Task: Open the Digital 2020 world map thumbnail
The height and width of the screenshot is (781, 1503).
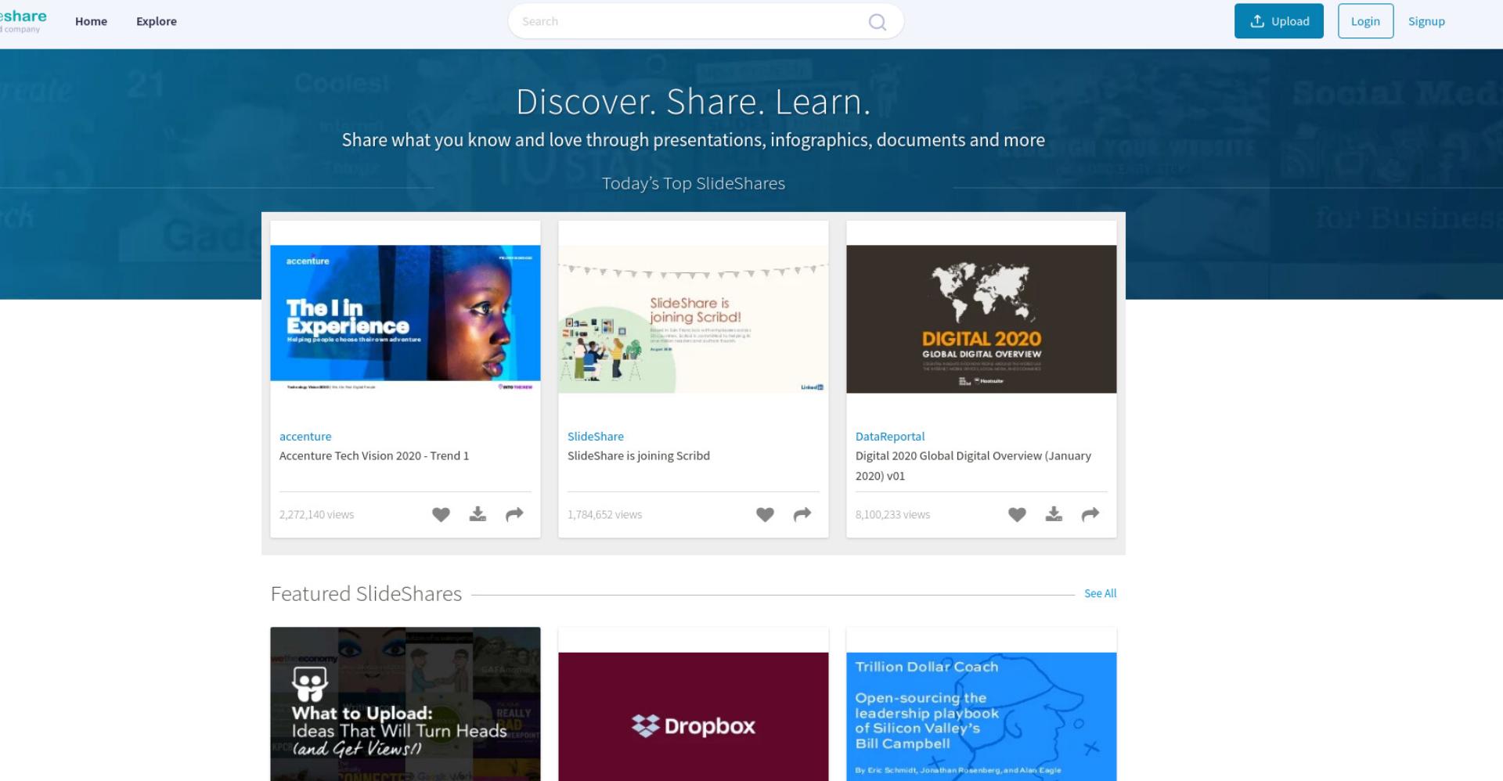Action: (982, 319)
